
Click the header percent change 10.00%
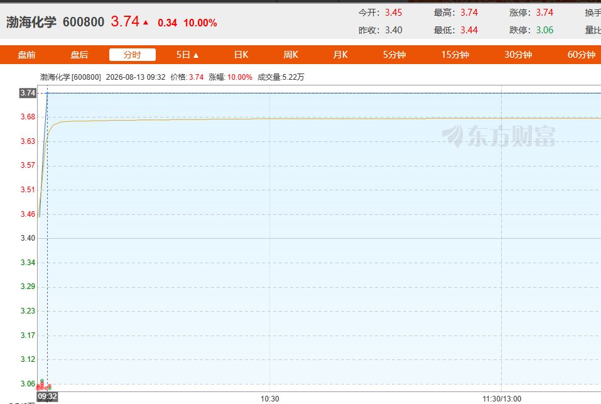[x=200, y=23]
